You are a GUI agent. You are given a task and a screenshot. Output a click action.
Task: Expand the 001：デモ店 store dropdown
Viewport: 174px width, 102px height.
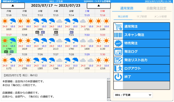[x=133, y=95]
